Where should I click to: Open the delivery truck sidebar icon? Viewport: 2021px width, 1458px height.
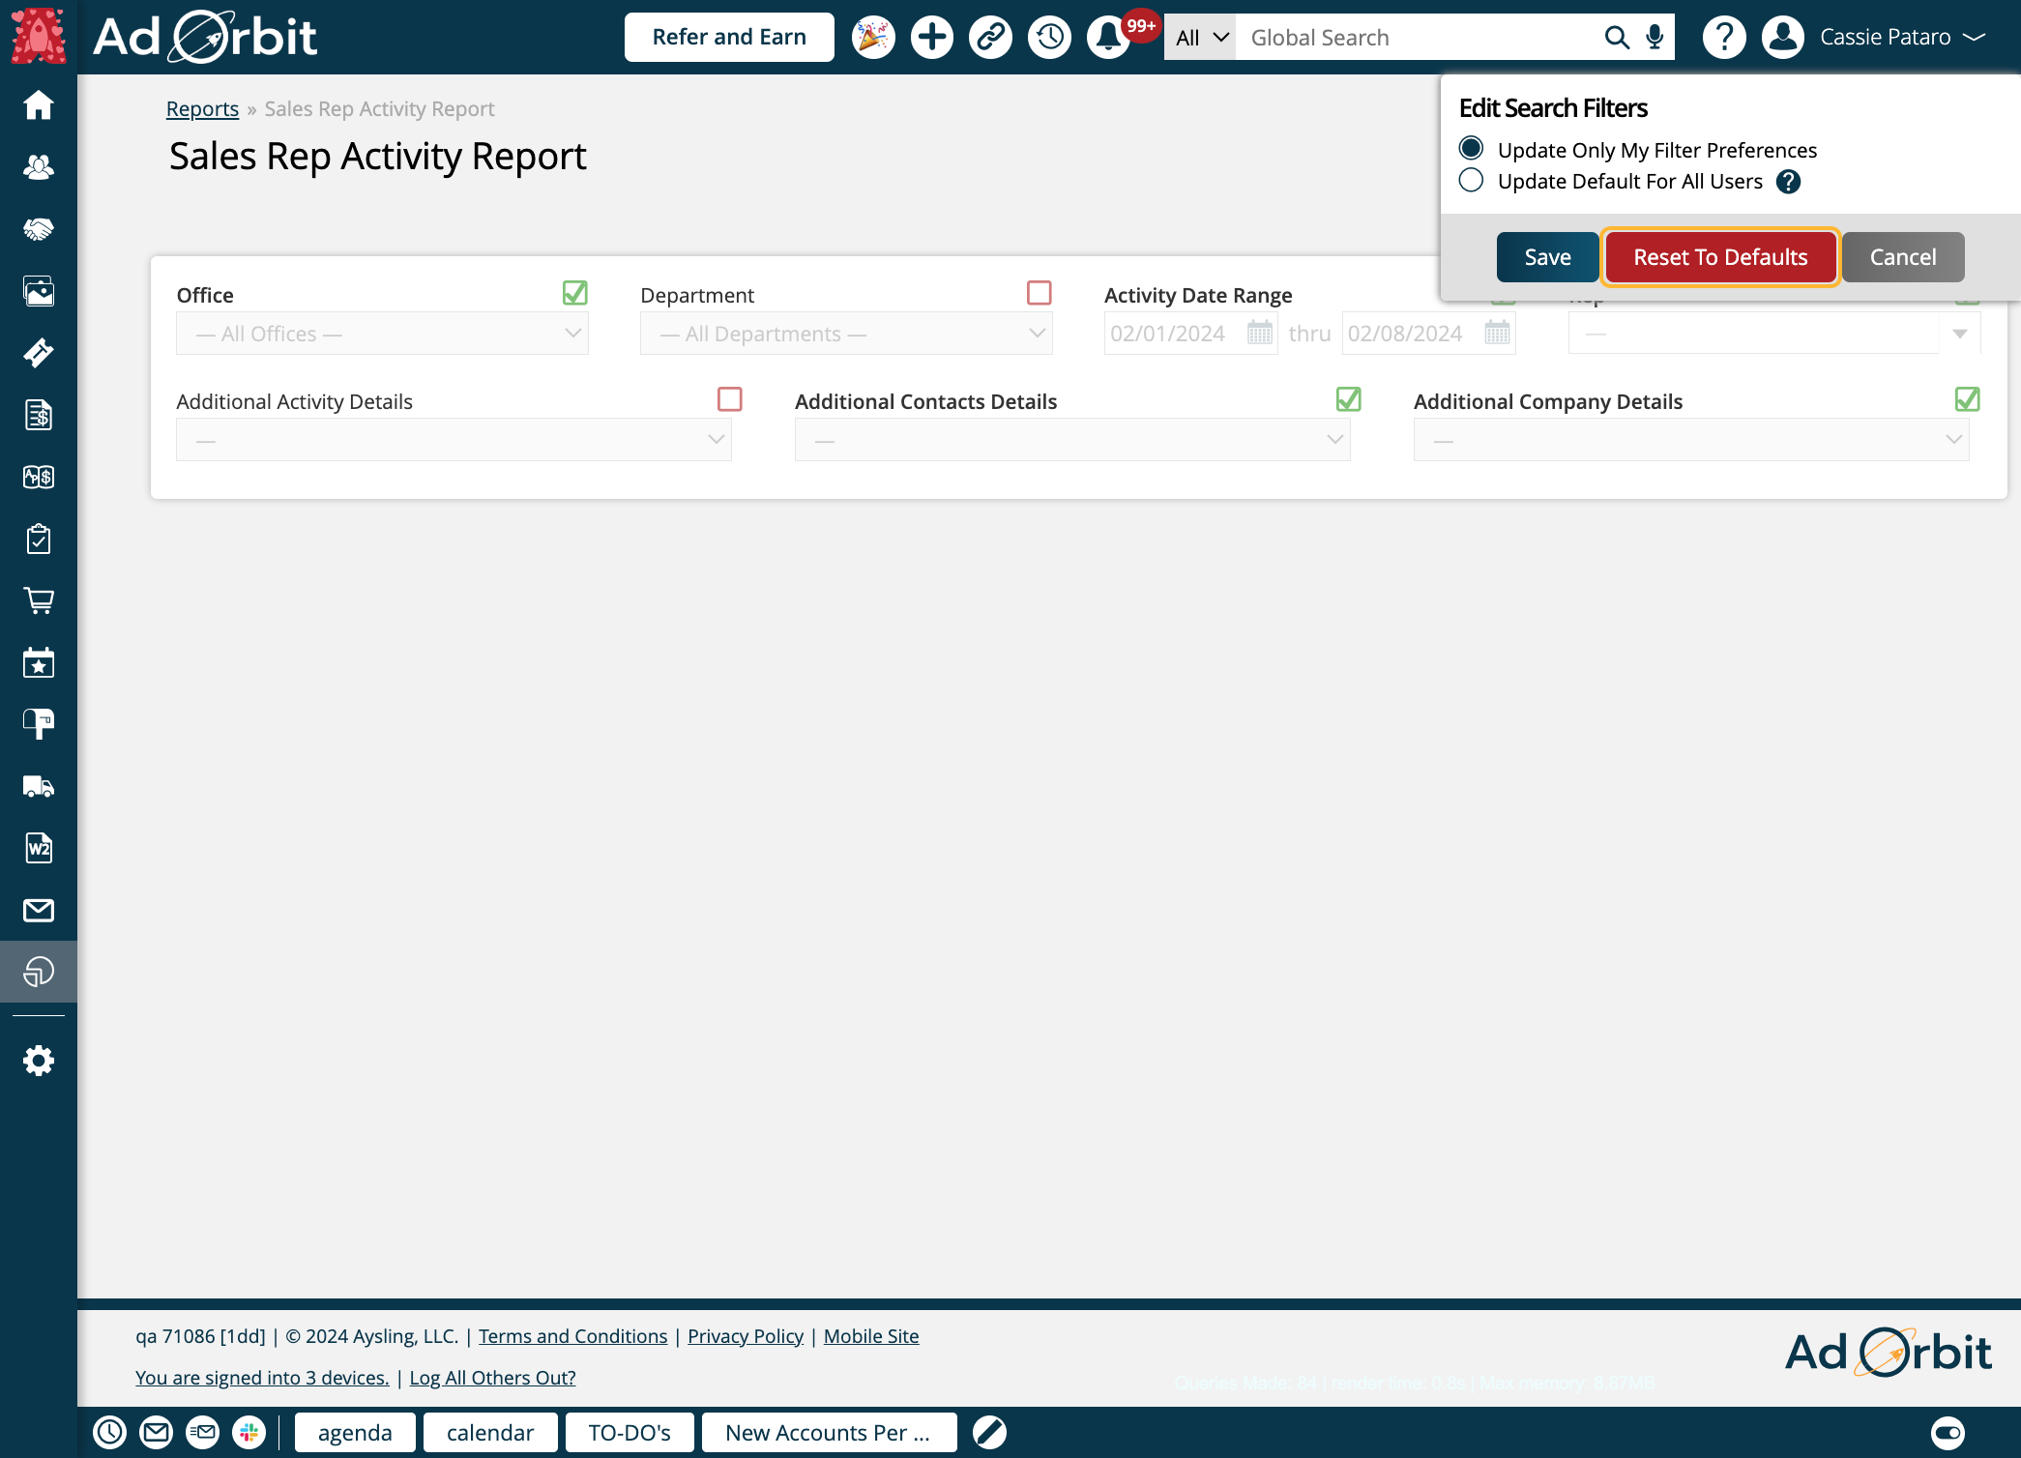tap(39, 786)
